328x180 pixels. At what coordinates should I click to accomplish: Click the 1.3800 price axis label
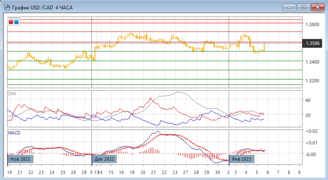tap(313, 24)
